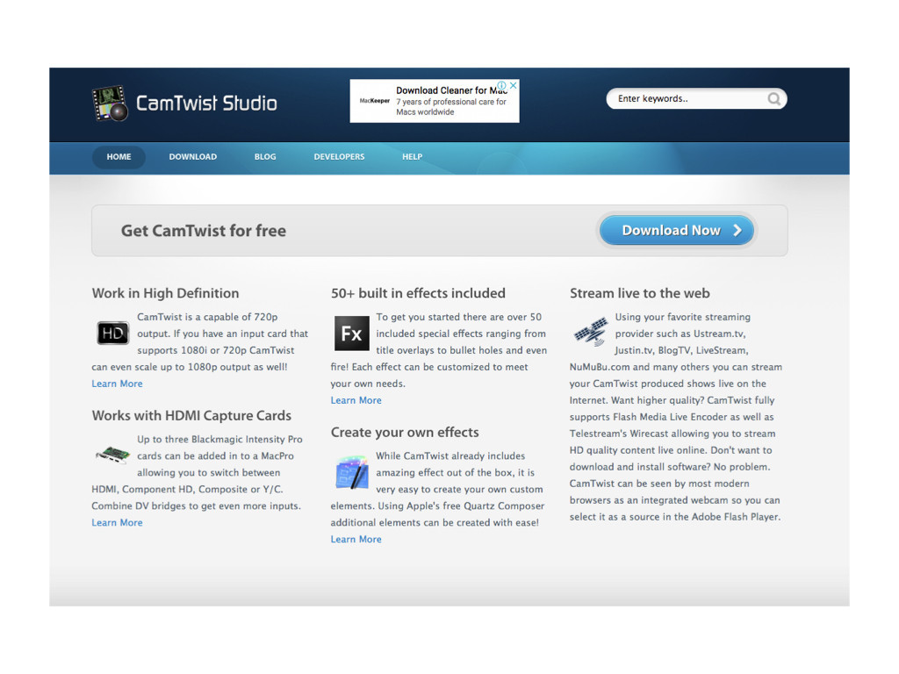Image resolution: width=899 pixels, height=674 pixels.
Task: Click the Create your own effects heading
Action: (405, 432)
